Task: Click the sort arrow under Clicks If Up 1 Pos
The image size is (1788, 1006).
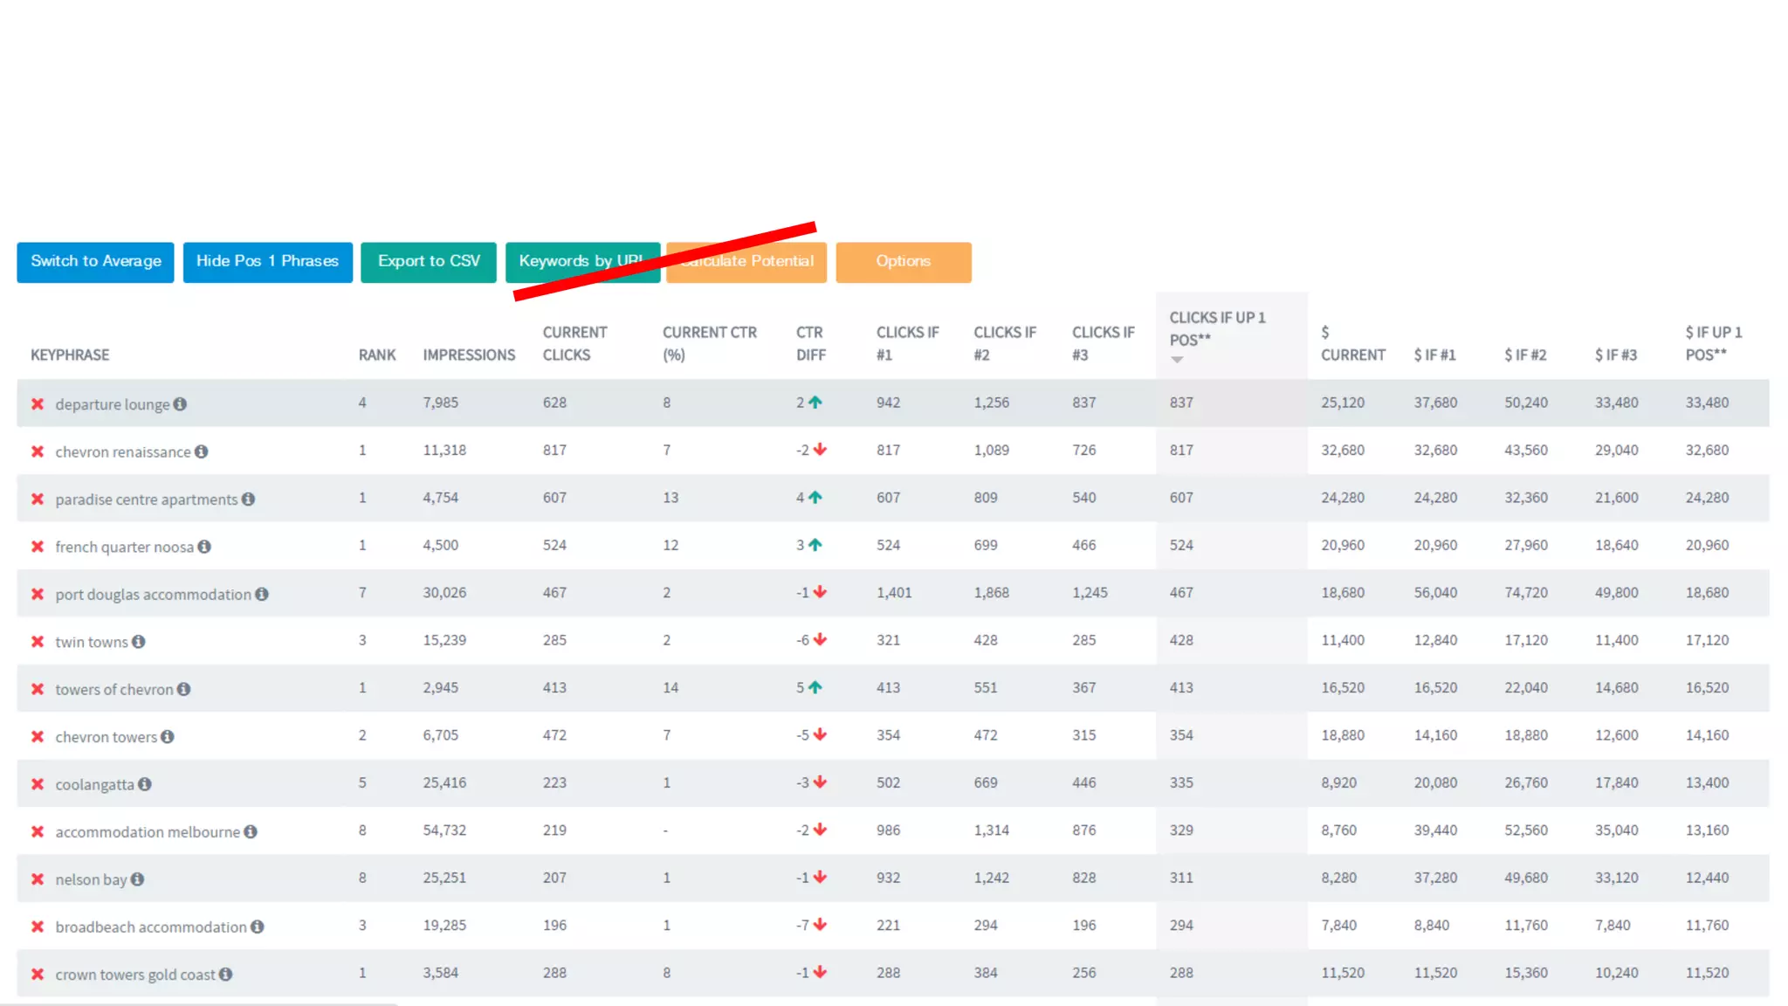Action: 1177,360
